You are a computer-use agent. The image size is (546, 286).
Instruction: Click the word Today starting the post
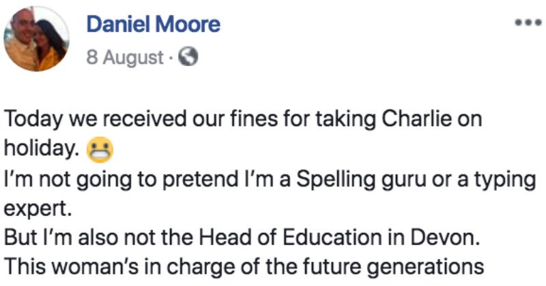(33, 121)
